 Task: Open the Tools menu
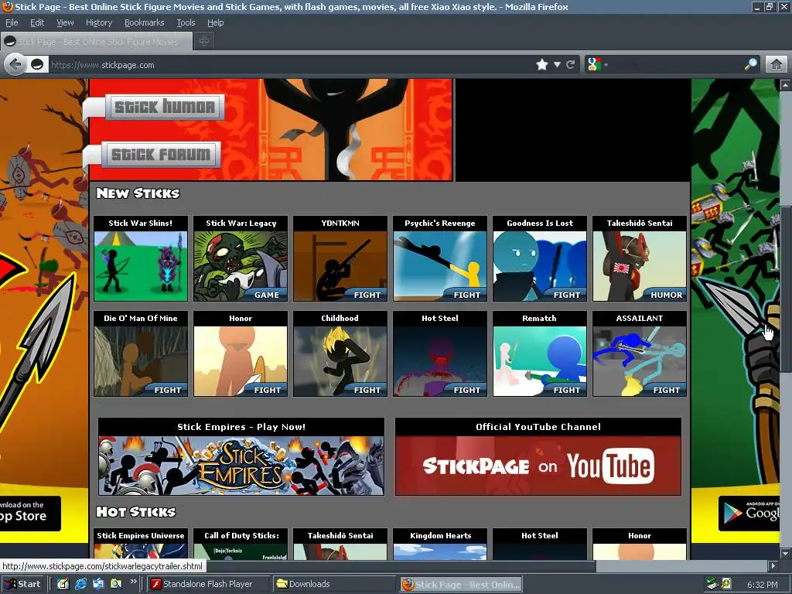[x=186, y=22]
